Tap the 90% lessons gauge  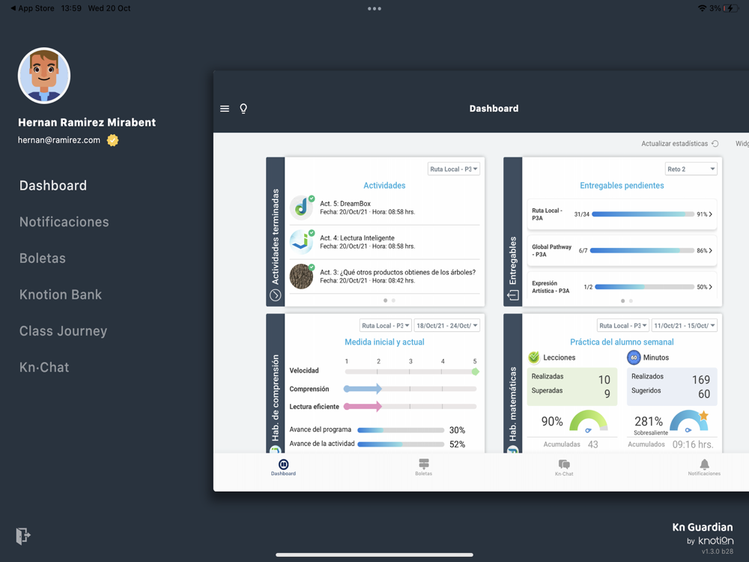click(x=589, y=421)
